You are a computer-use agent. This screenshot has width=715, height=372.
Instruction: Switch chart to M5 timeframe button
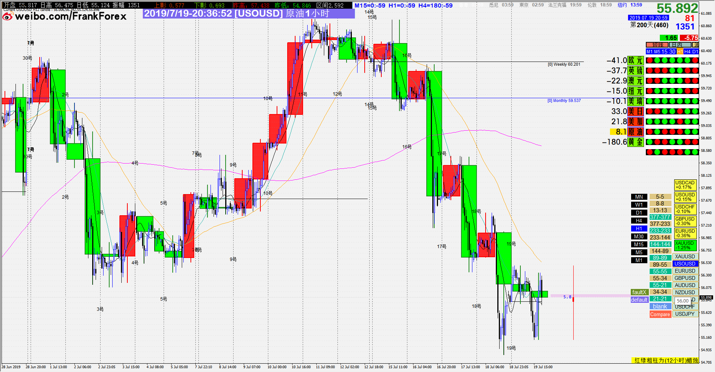coord(639,252)
